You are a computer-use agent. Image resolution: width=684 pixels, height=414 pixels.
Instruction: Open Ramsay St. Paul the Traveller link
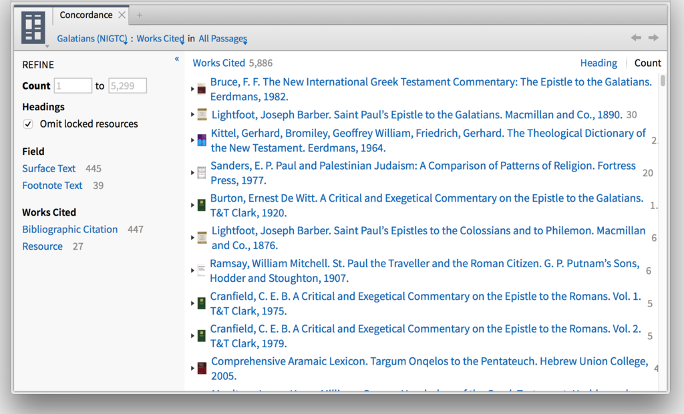coord(425,270)
